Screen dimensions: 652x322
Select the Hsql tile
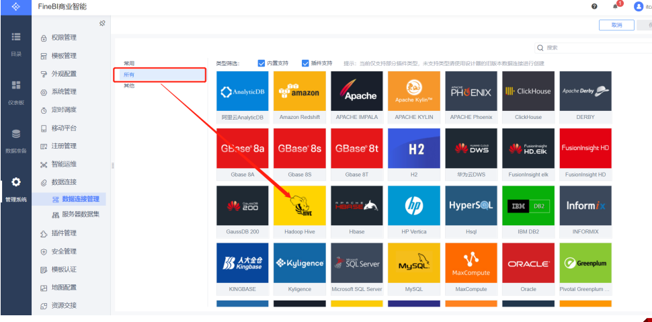point(471,212)
